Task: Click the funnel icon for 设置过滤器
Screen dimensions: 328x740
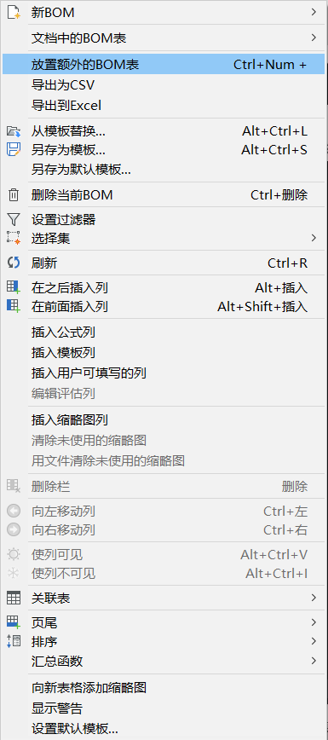Action: coord(14,219)
